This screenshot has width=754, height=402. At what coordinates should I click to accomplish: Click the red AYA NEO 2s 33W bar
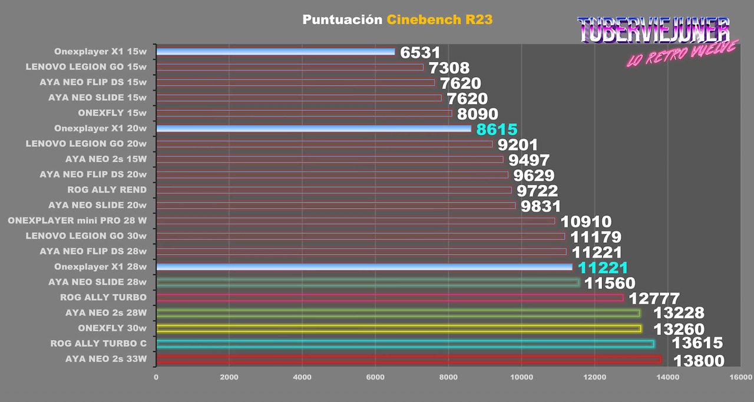click(409, 359)
